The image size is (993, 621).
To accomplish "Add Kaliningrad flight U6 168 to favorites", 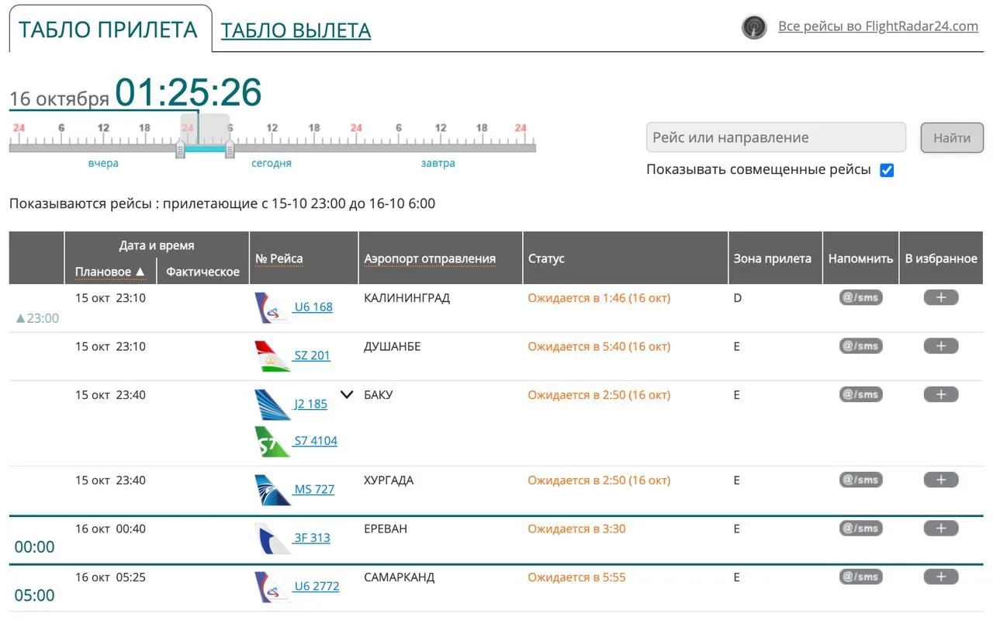I will [x=941, y=297].
